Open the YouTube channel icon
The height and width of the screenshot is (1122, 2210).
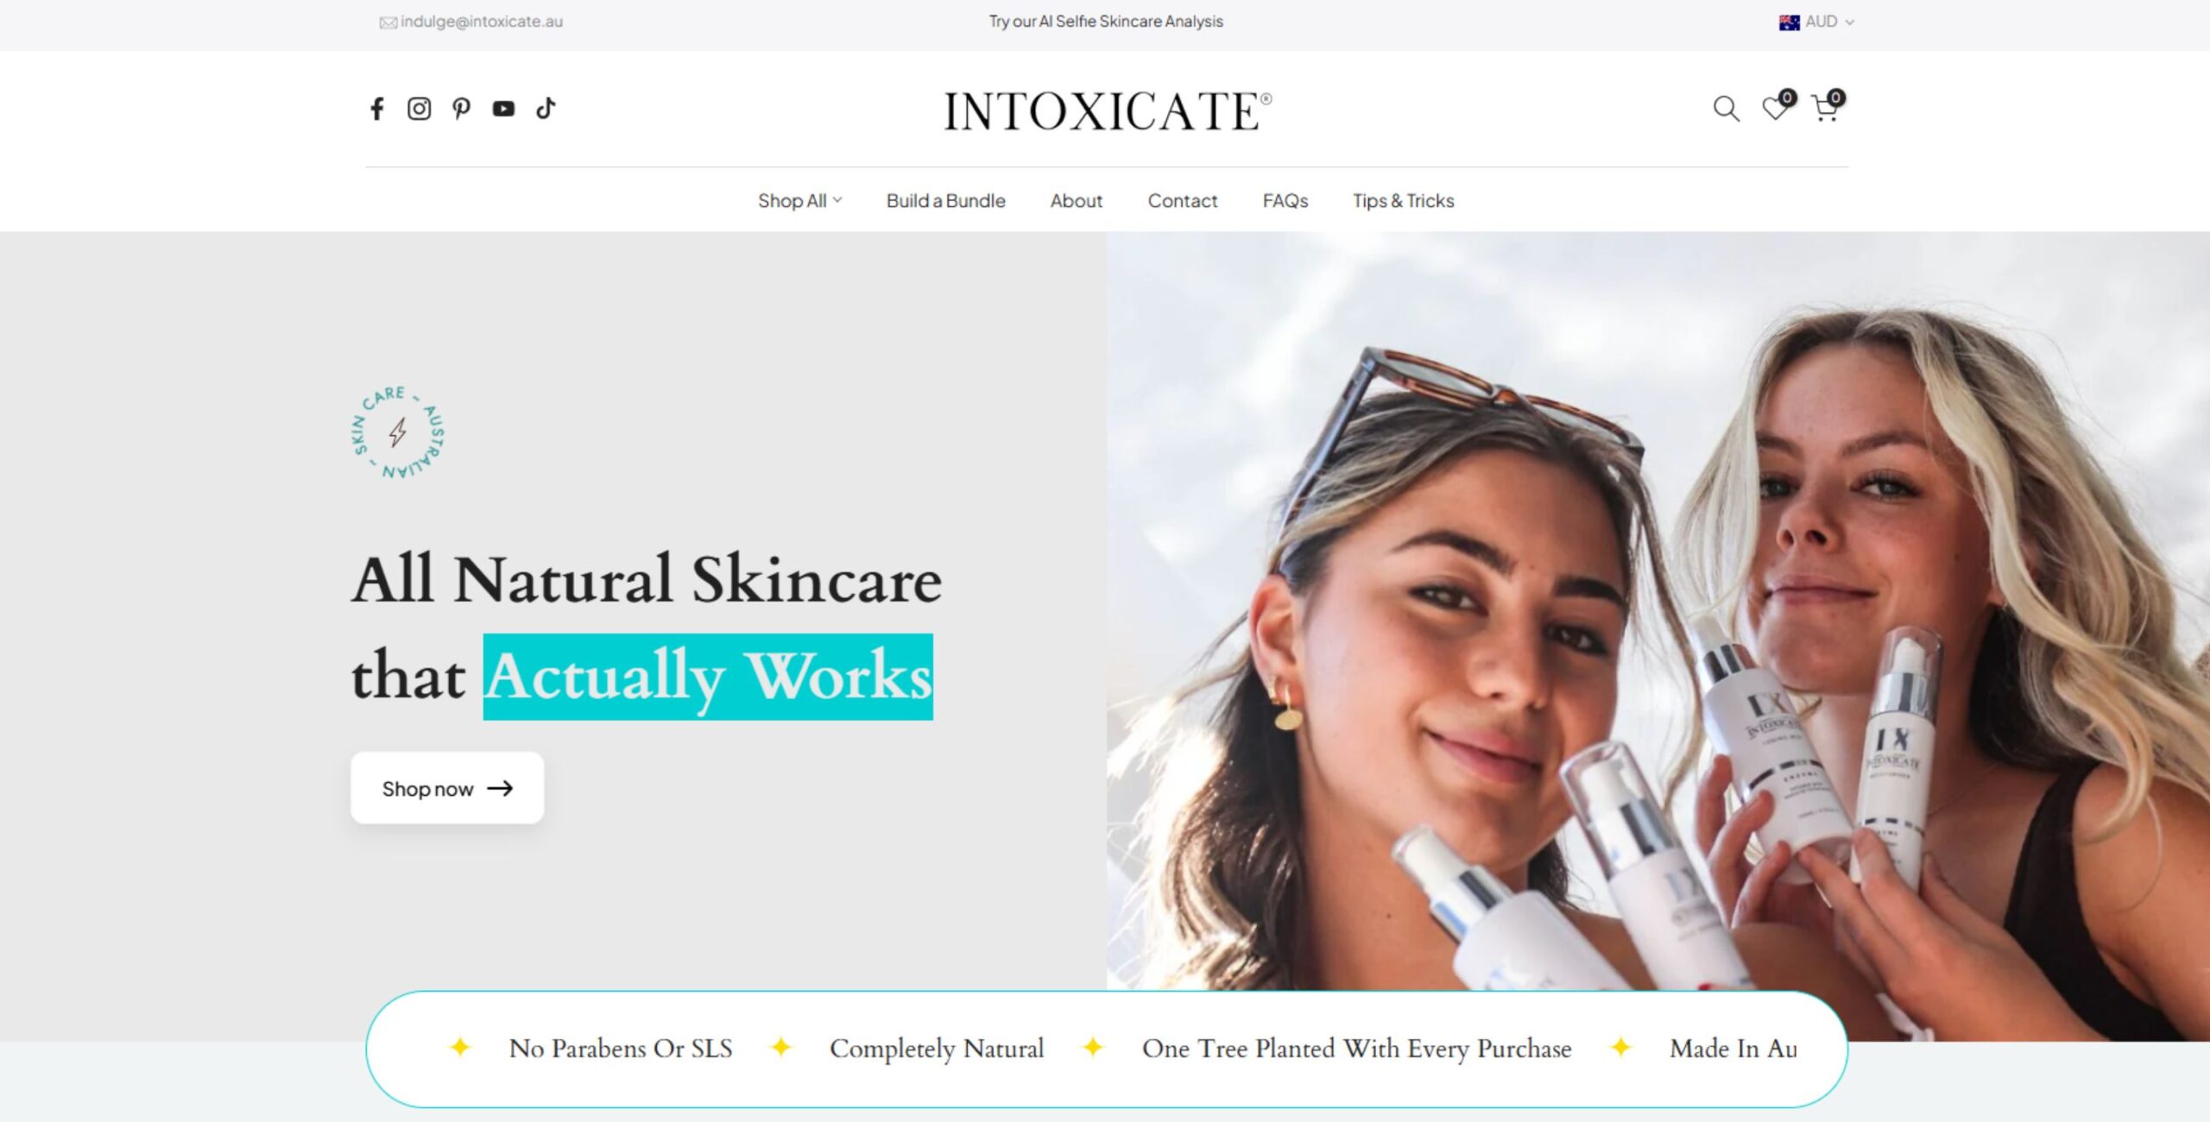pos(503,109)
